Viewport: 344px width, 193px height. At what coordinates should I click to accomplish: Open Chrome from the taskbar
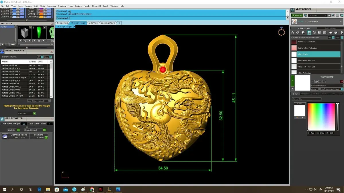92,189
